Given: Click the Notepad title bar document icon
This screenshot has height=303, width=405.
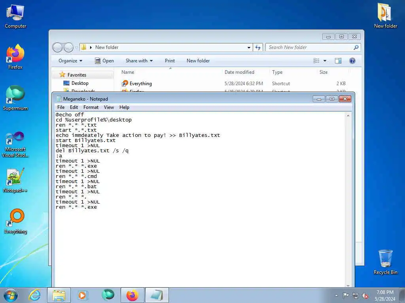Looking at the screenshot, I should click(59, 99).
